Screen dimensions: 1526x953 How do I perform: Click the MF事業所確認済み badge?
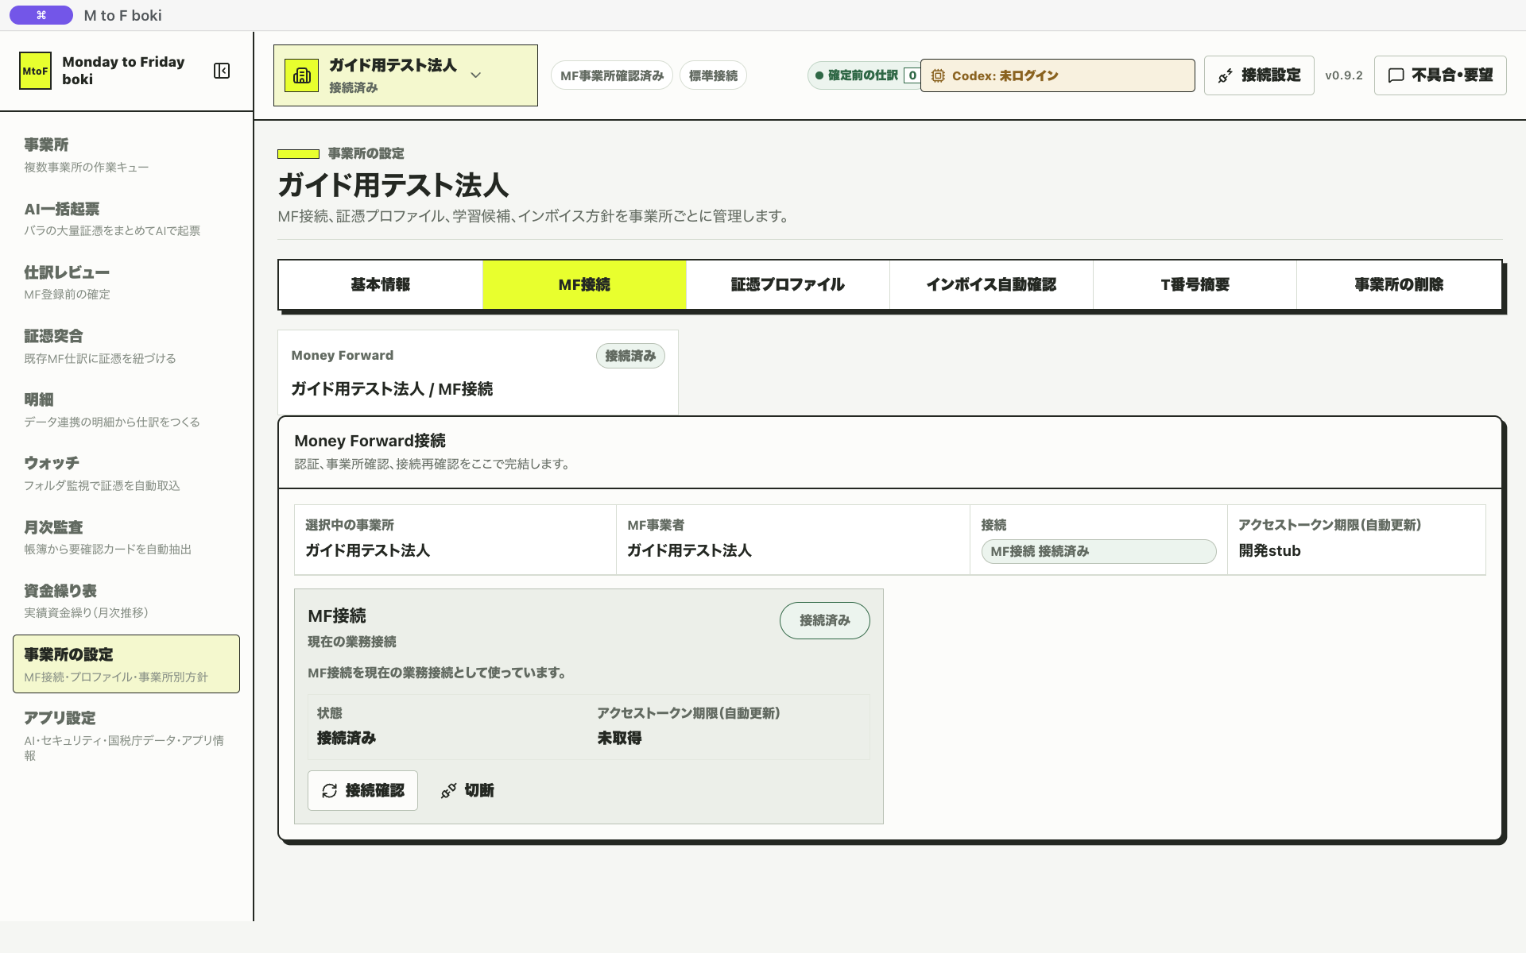pyautogui.click(x=612, y=75)
